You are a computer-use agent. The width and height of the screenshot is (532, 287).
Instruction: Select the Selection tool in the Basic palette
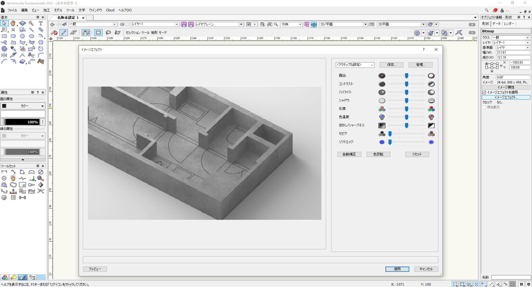(5, 23)
